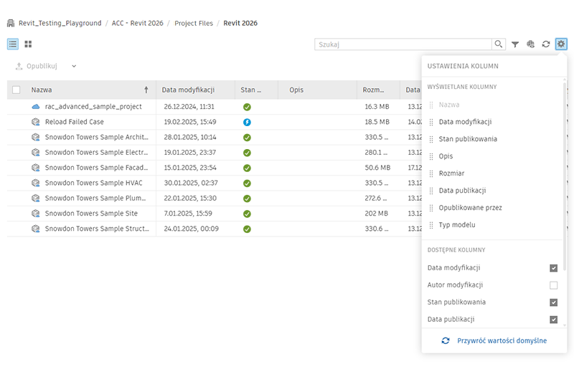Image resolution: width=574 pixels, height=392 pixels.
Task: Click Typ modelu in displayed columns
Action: 457,225
